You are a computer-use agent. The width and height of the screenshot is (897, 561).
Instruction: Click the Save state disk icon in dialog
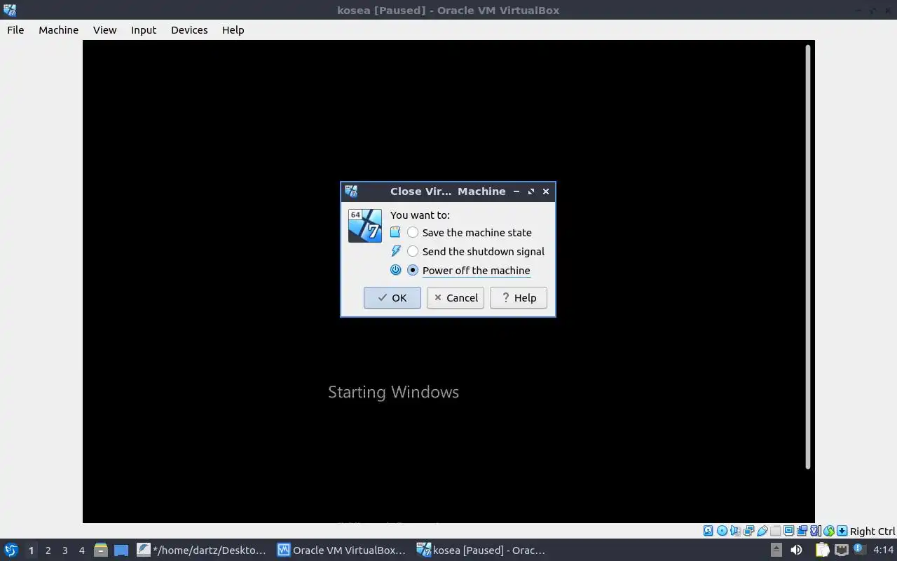(395, 232)
